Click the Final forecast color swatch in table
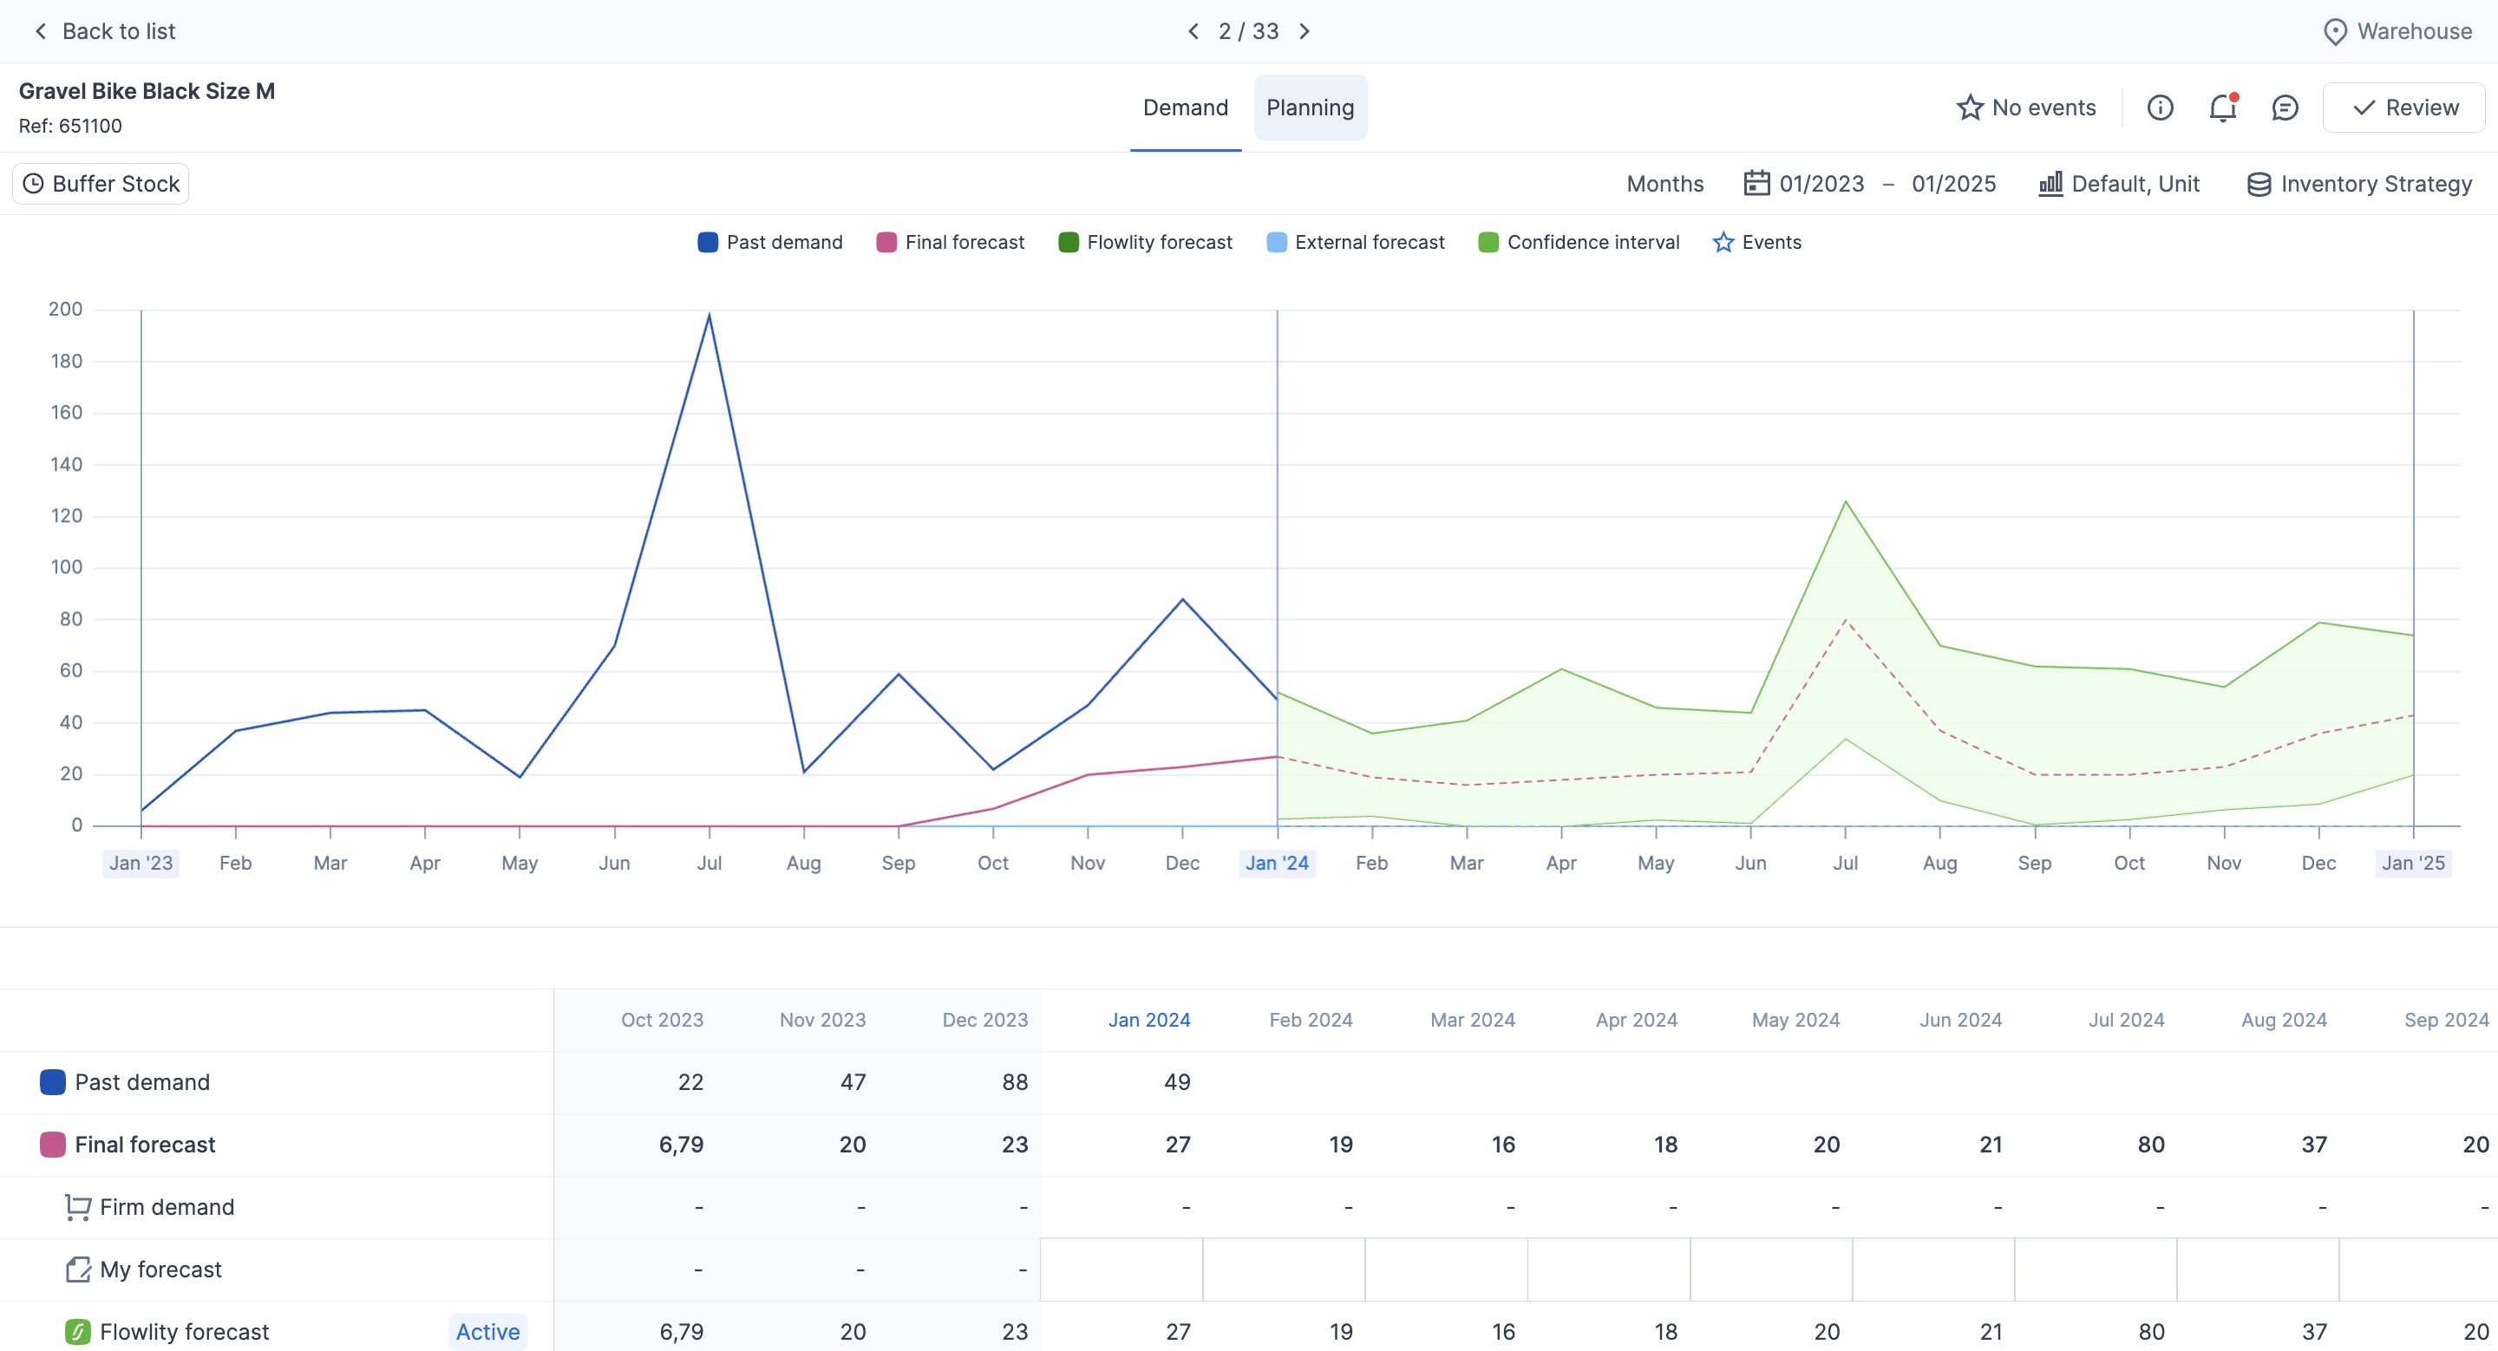The width and height of the screenshot is (2498, 1351). pyautogui.click(x=52, y=1145)
